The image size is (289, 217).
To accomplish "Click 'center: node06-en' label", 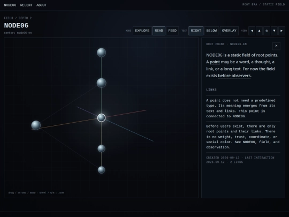I will tap(18, 33).
